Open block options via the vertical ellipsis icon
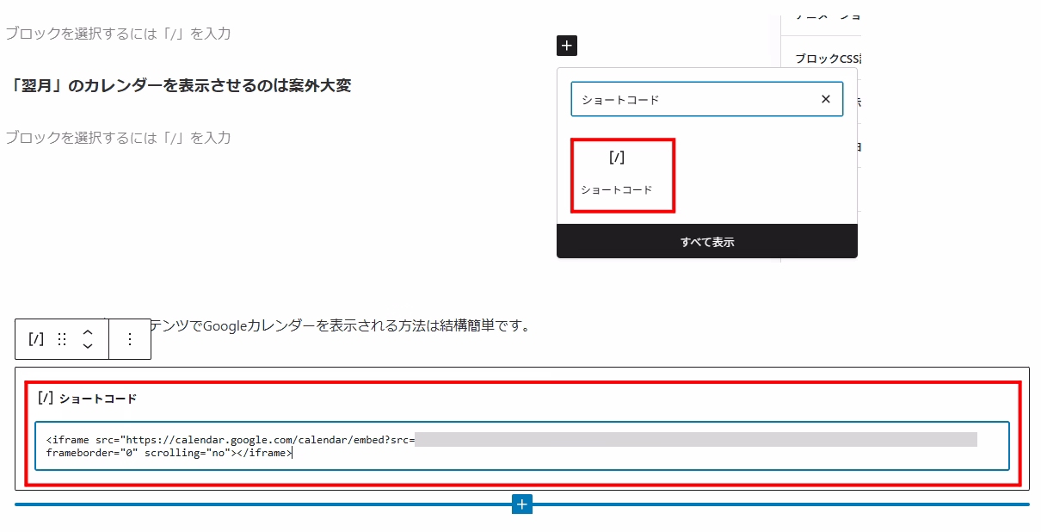 [129, 339]
